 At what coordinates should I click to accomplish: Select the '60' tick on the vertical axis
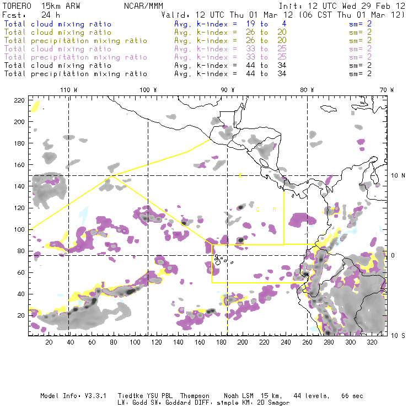(21, 272)
